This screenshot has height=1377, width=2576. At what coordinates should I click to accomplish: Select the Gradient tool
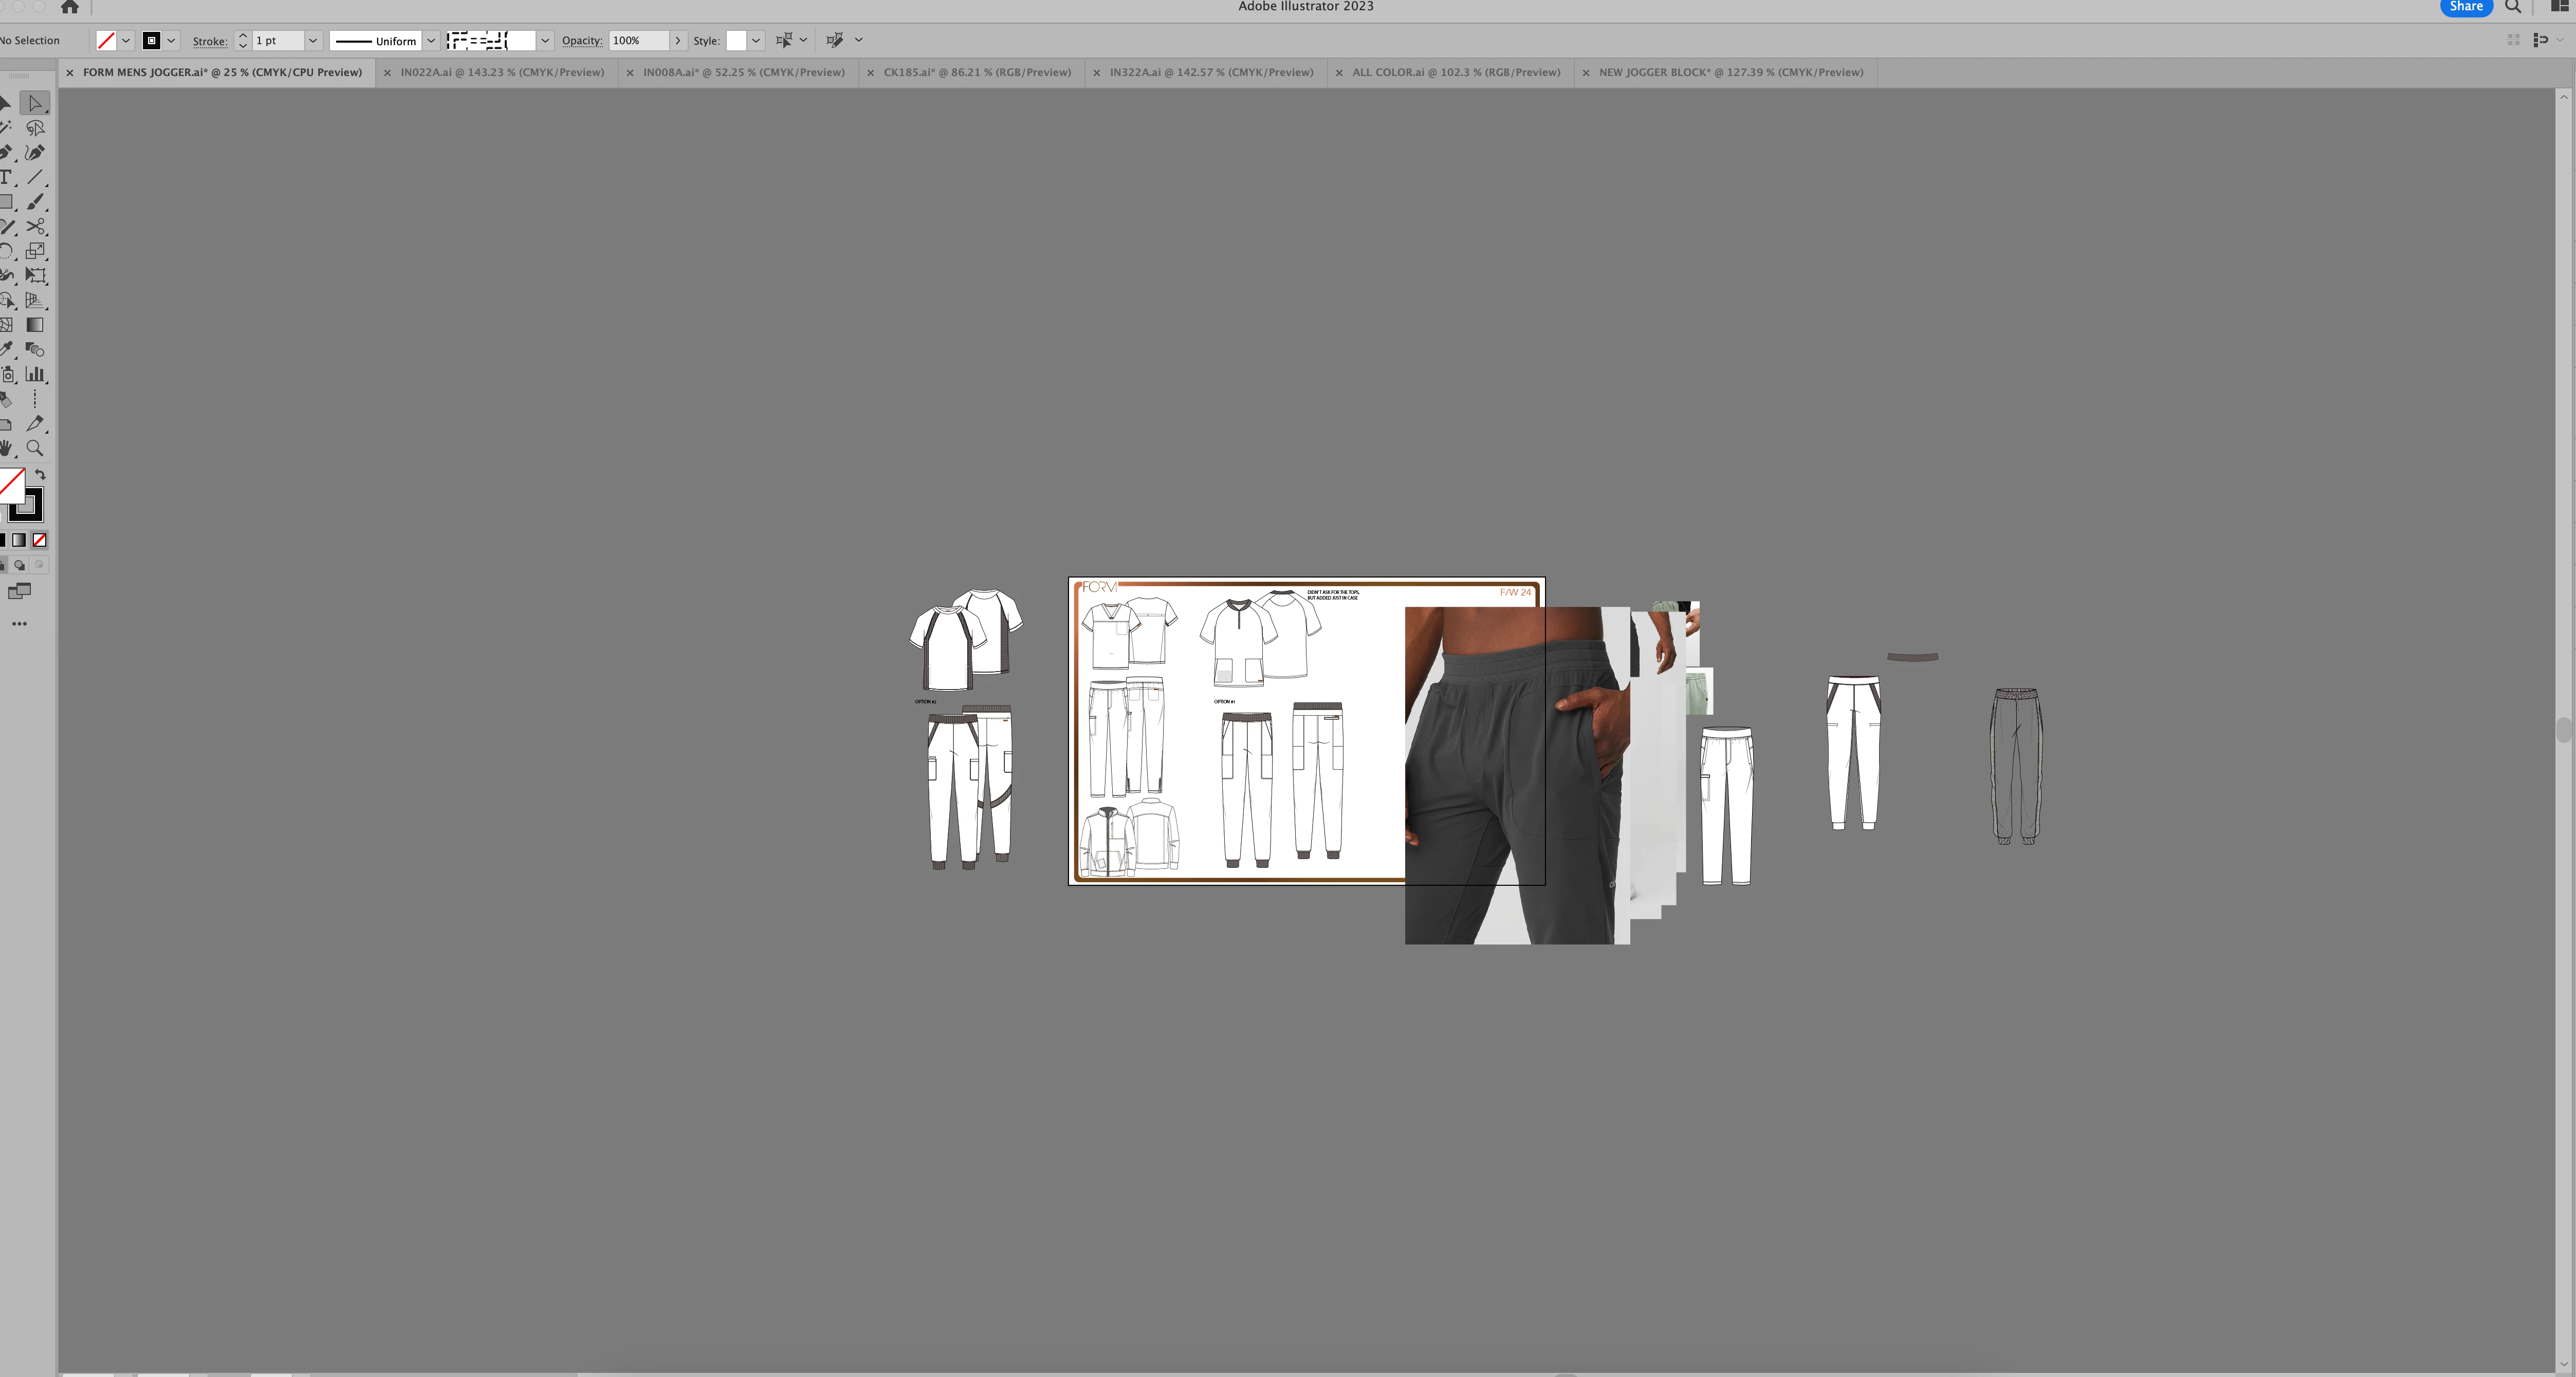tap(35, 325)
